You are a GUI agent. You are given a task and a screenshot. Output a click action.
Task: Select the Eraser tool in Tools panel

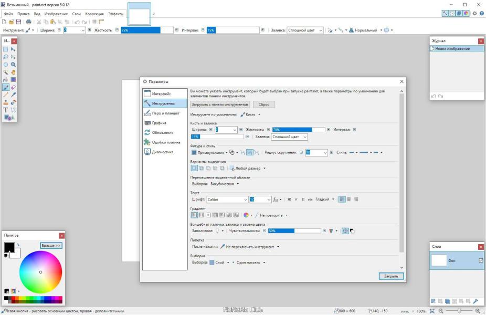pos(13,88)
